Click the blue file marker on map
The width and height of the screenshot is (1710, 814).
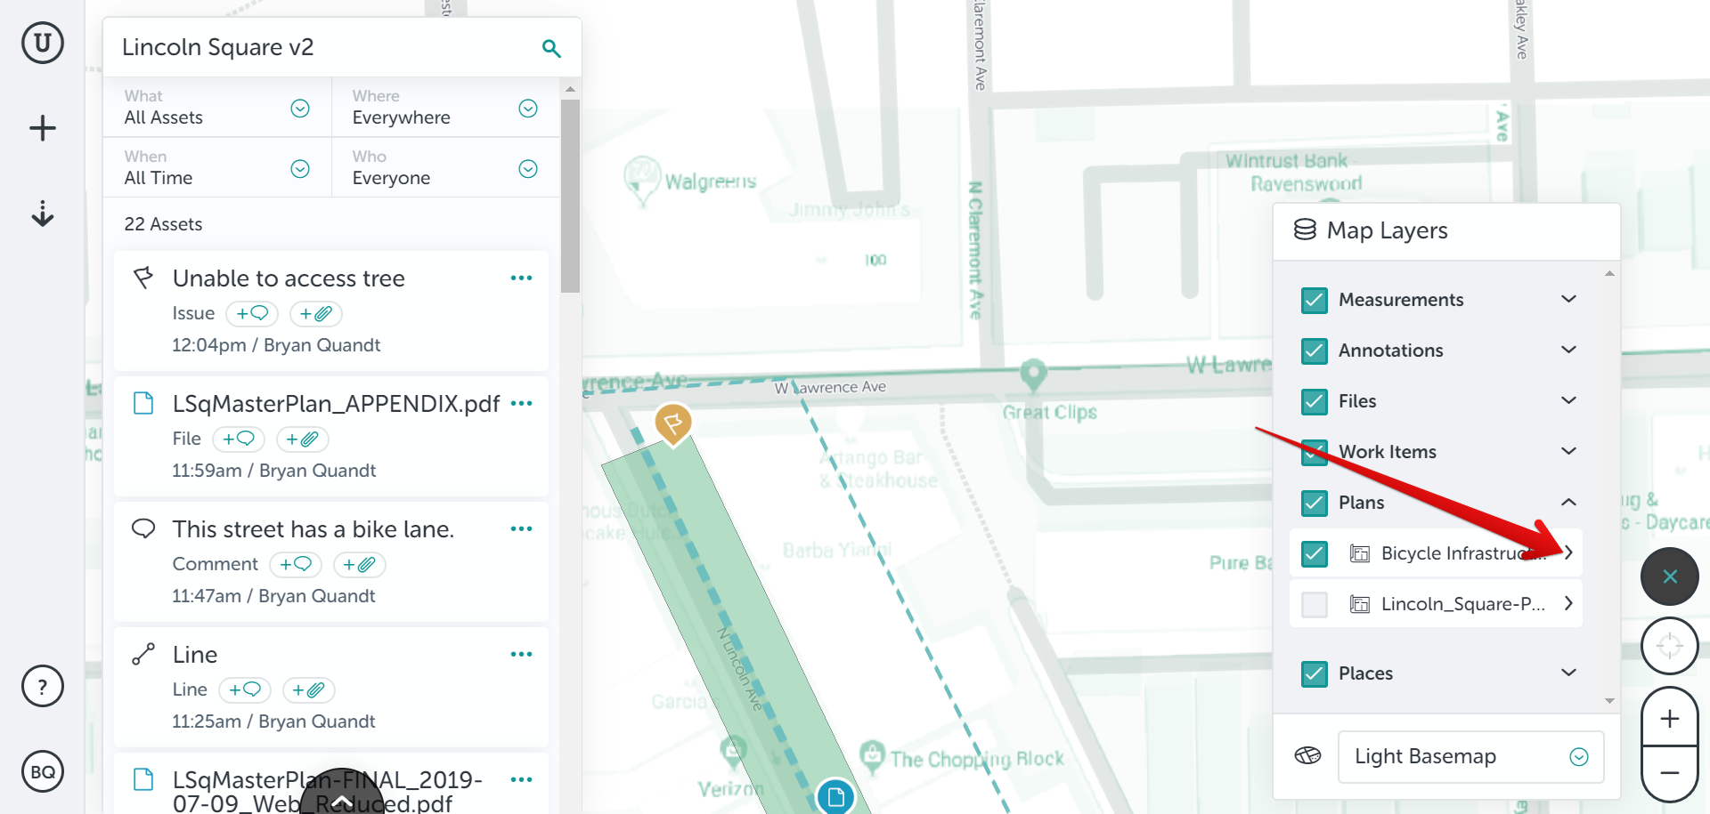click(x=835, y=796)
